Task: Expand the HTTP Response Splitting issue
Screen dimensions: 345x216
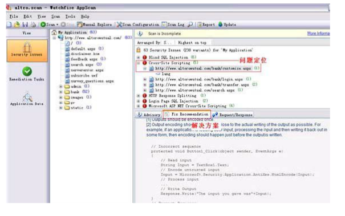Action: (139, 96)
